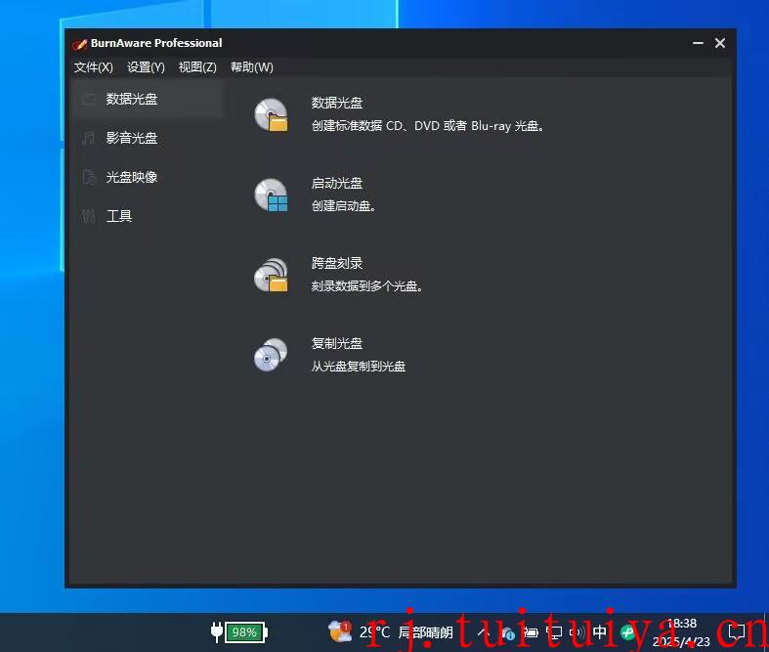Switch to the 光盘映像 sidebar category
Viewport: 769px width, 652px height.
[148, 177]
